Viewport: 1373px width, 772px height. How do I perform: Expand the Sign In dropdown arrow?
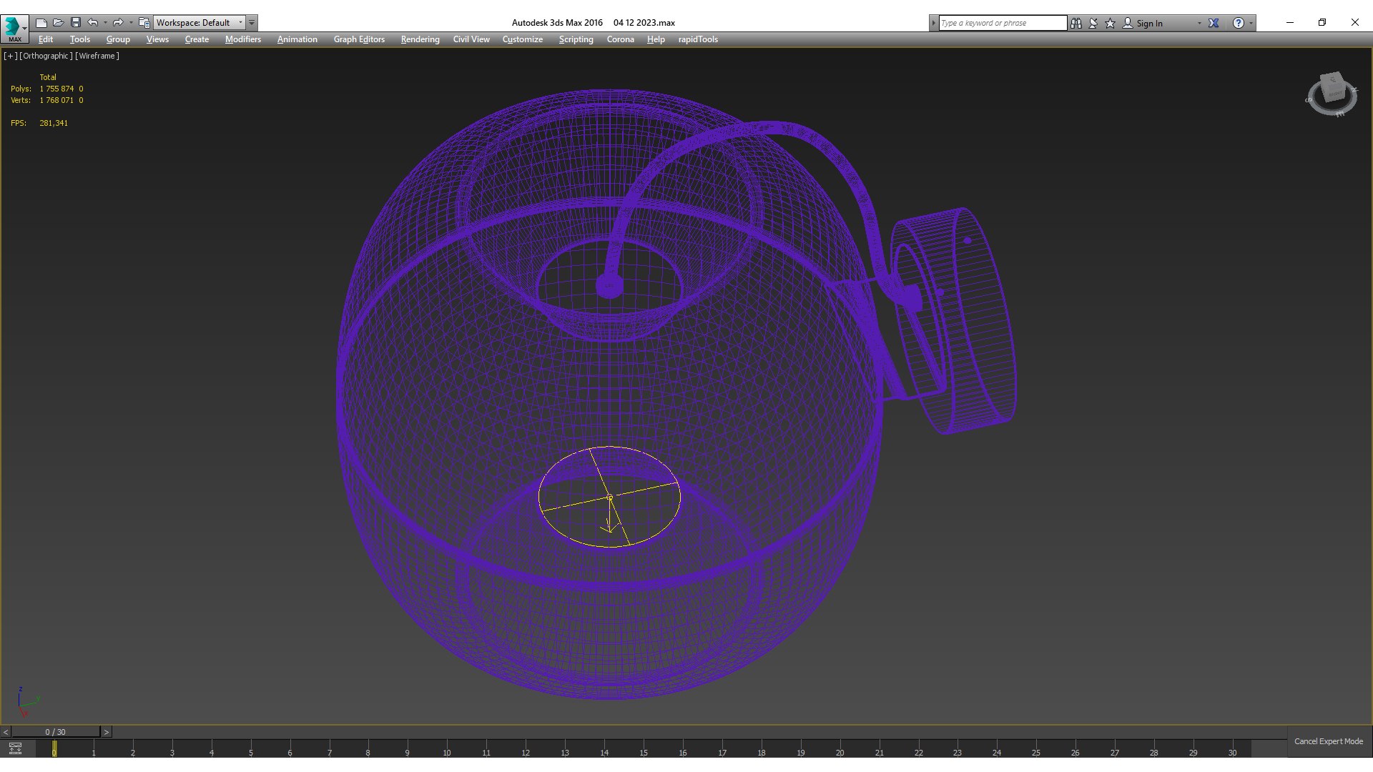(x=1199, y=24)
